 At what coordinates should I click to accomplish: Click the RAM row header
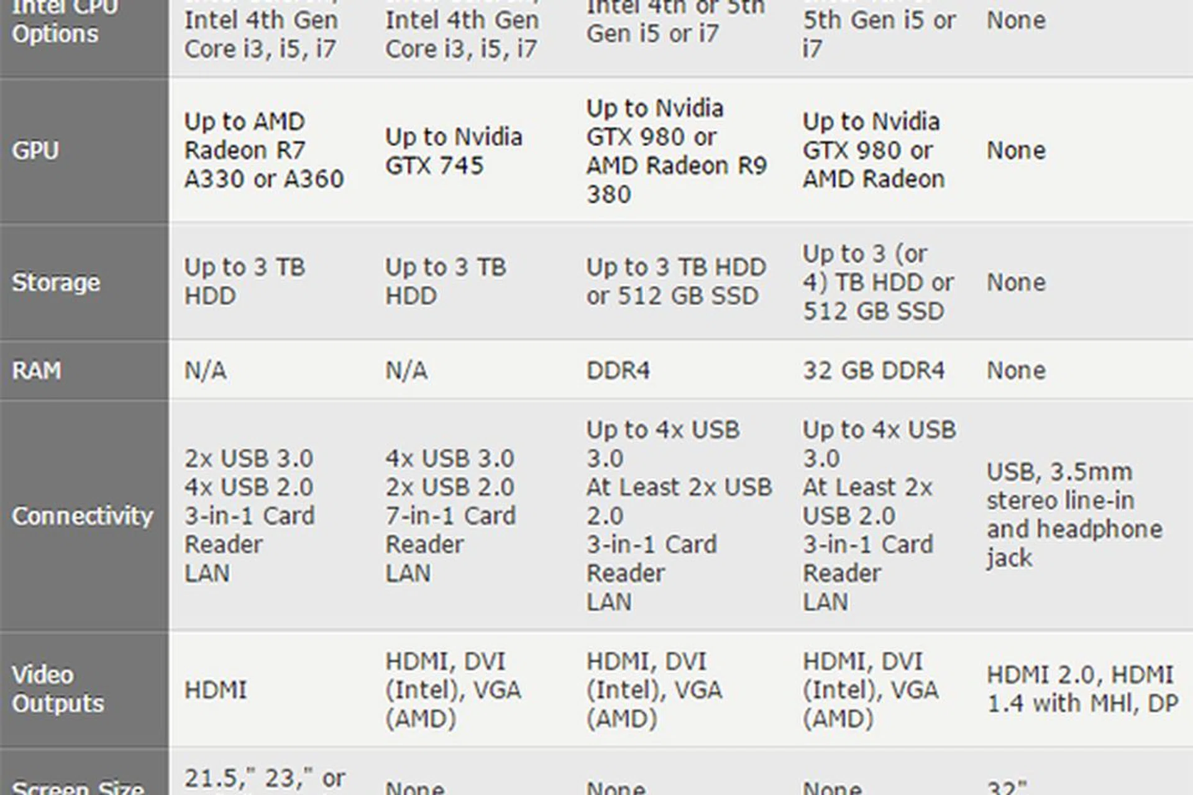coord(37,370)
